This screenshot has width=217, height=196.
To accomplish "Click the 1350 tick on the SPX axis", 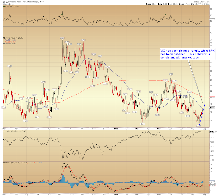I will [x=212, y=137].
